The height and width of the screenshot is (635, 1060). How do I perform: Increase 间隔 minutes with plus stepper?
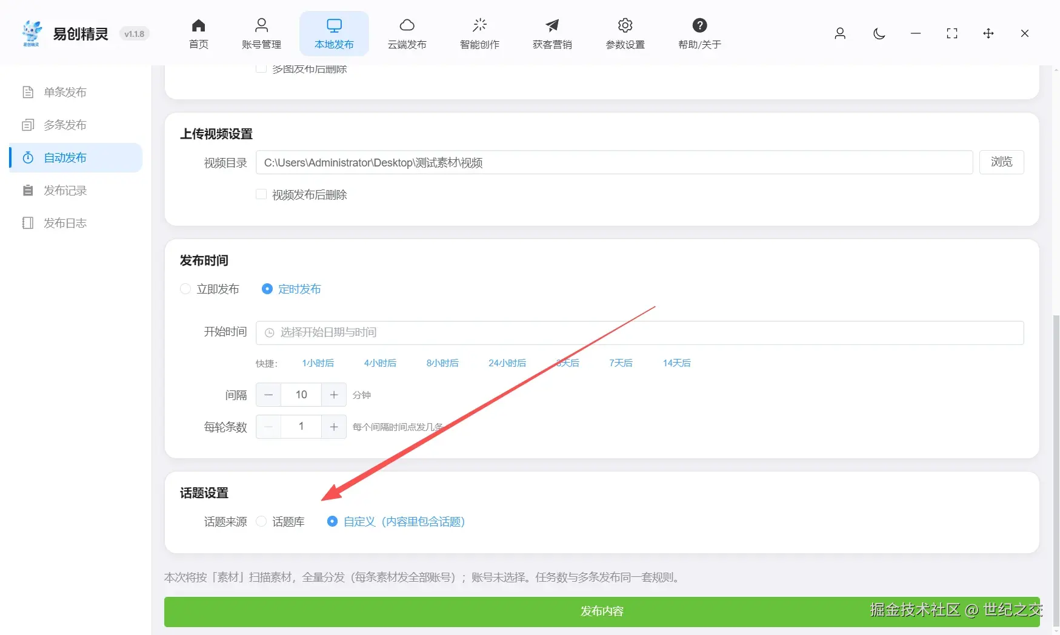(333, 394)
